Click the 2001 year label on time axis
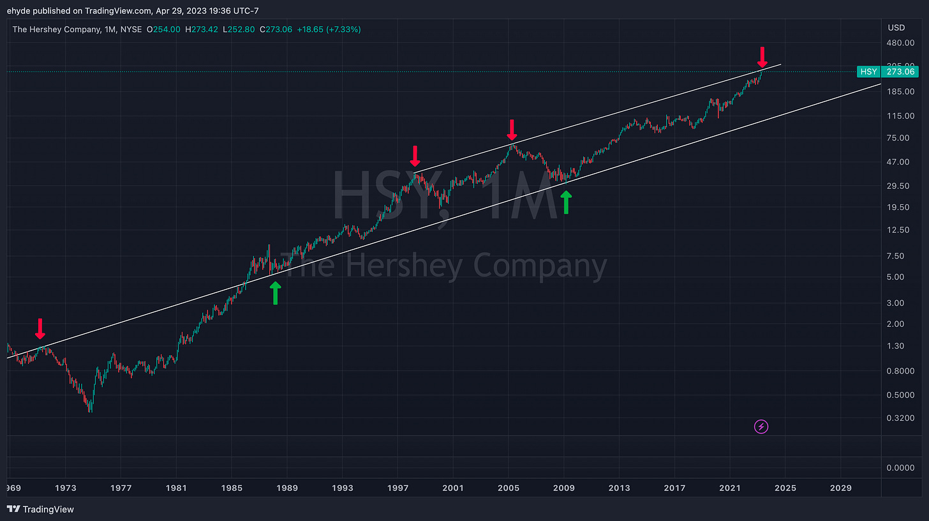Image resolution: width=929 pixels, height=521 pixels. pos(453,488)
